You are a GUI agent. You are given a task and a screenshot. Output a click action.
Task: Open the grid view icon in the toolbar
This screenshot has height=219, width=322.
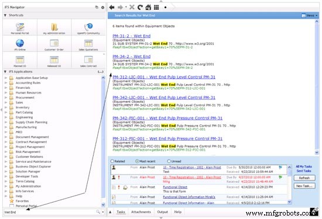[156, 8]
